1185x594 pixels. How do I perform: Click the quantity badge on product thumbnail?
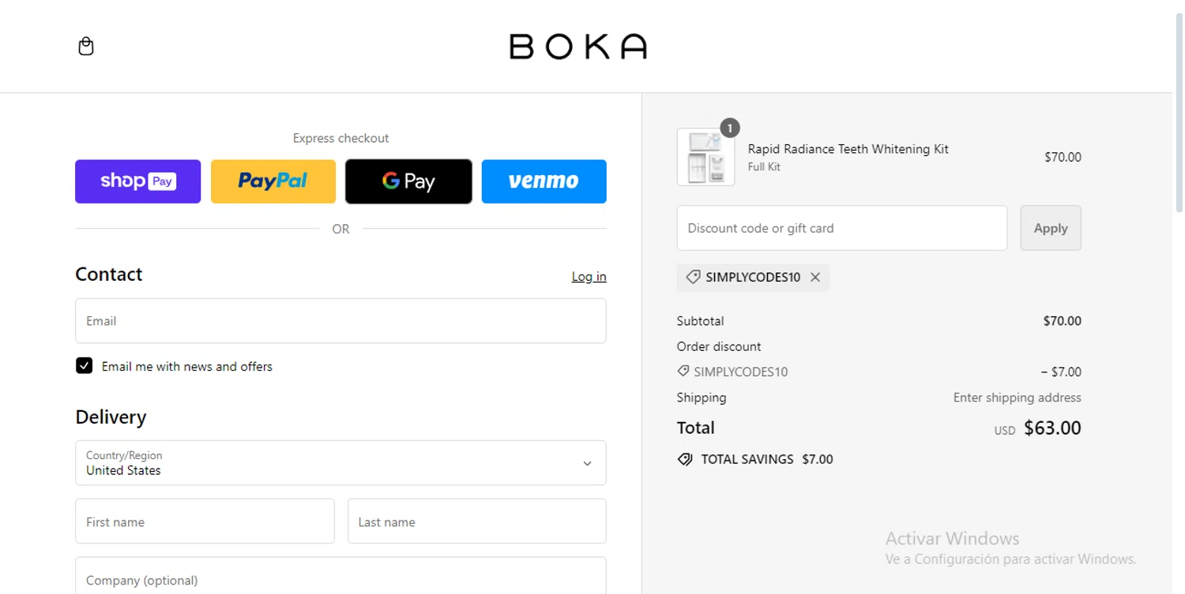(730, 128)
